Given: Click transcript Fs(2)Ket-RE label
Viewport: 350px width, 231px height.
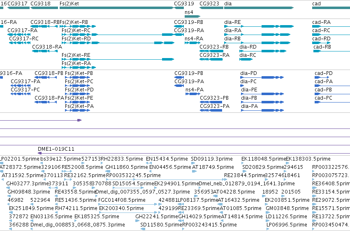Looking at the screenshot, I should click(x=76, y=55).
